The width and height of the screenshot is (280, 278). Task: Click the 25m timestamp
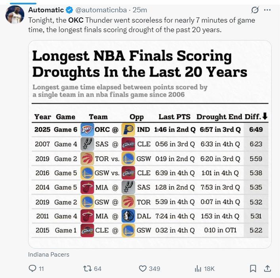(x=140, y=10)
